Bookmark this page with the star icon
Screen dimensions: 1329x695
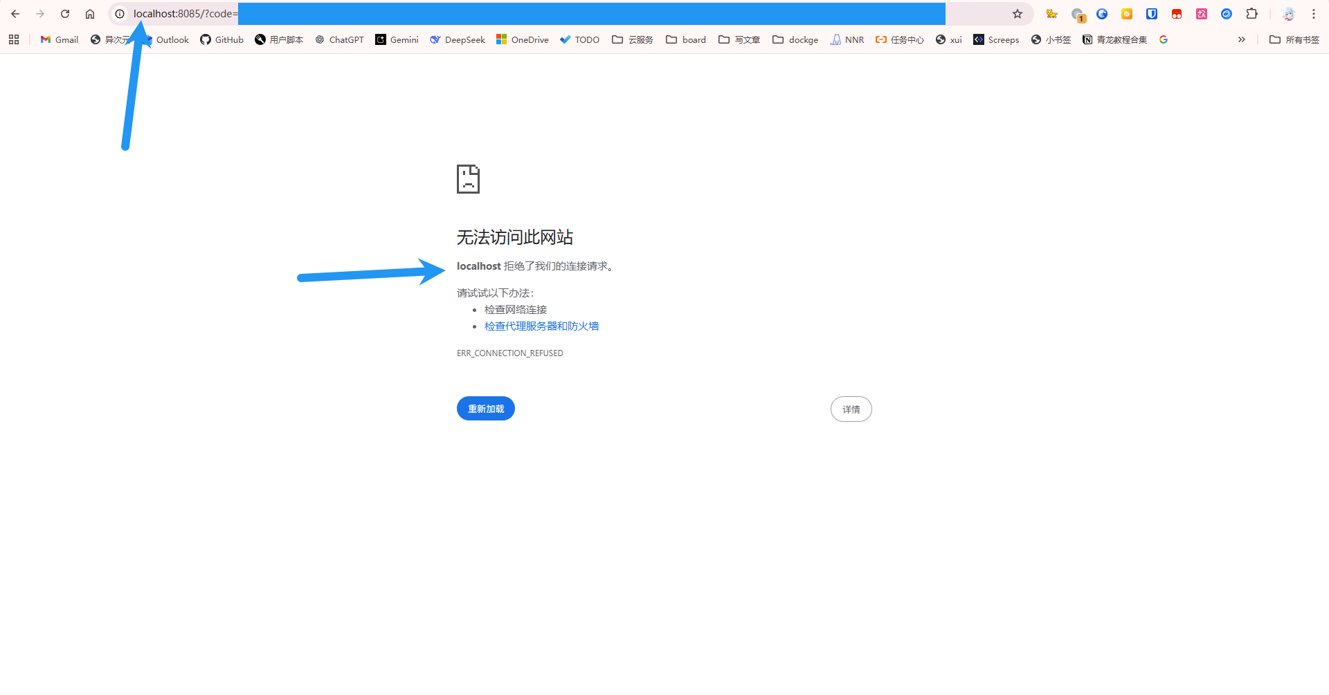click(1017, 14)
